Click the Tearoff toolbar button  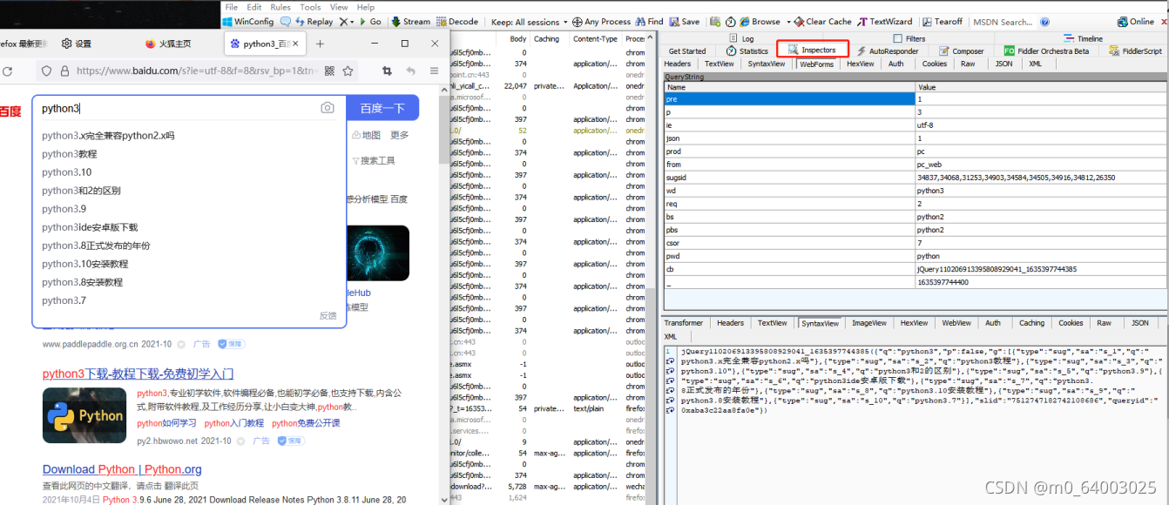943,22
